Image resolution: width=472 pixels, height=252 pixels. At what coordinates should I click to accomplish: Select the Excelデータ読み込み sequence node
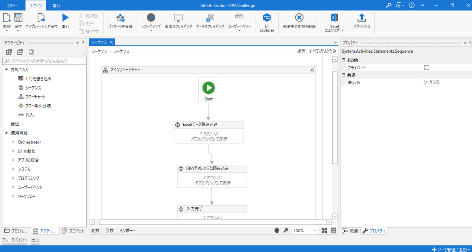point(208,132)
